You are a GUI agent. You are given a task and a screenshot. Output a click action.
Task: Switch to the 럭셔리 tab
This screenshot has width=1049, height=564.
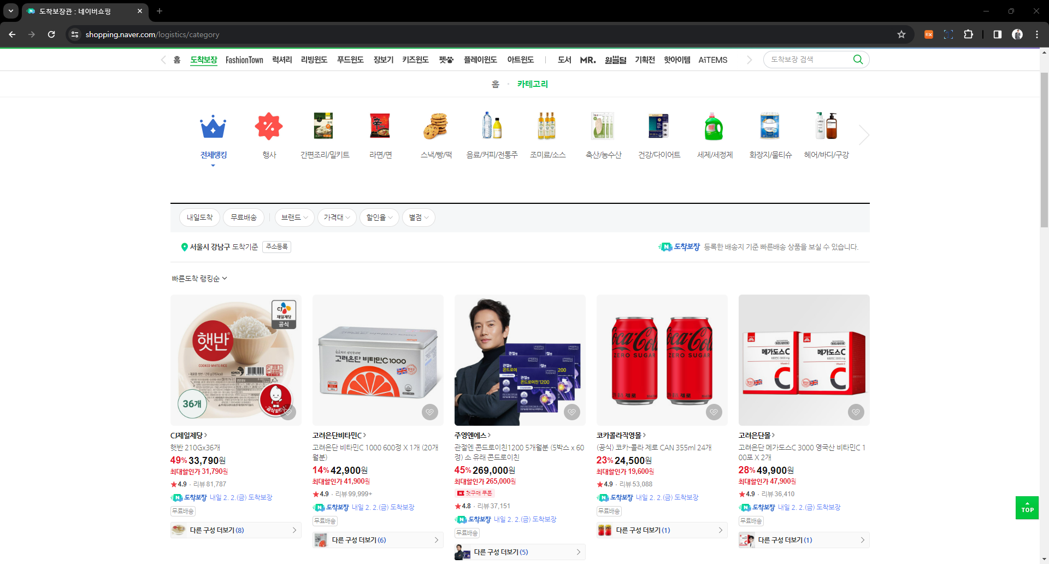[282, 60]
